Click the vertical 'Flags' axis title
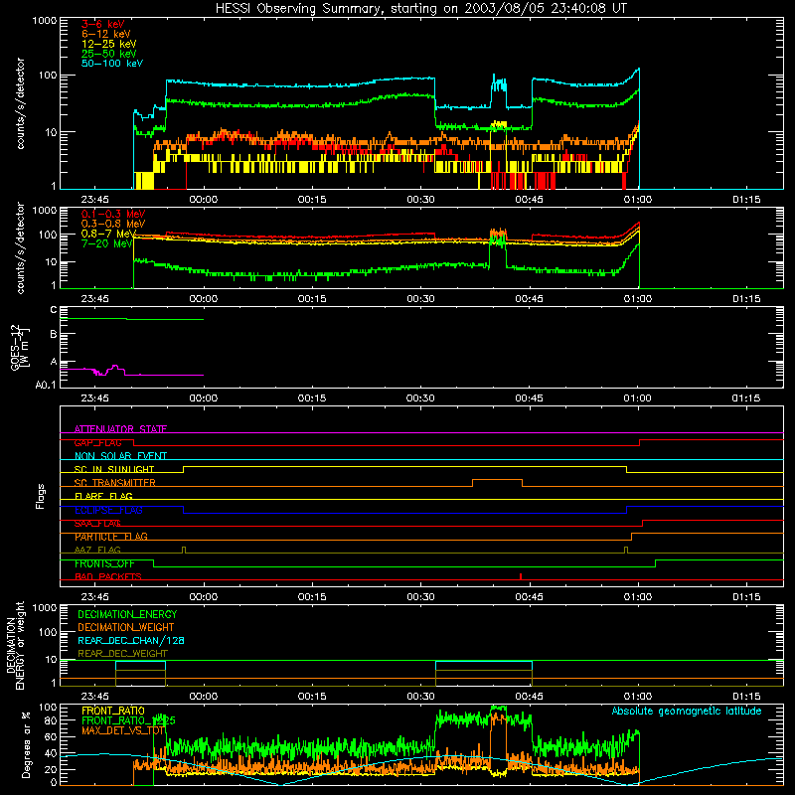Screen dimensions: 795x795 tap(41, 496)
